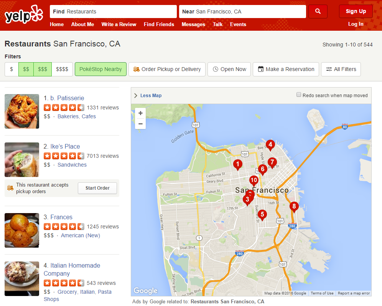
Task: Click the Bakeries category link
Action: click(68, 116)
